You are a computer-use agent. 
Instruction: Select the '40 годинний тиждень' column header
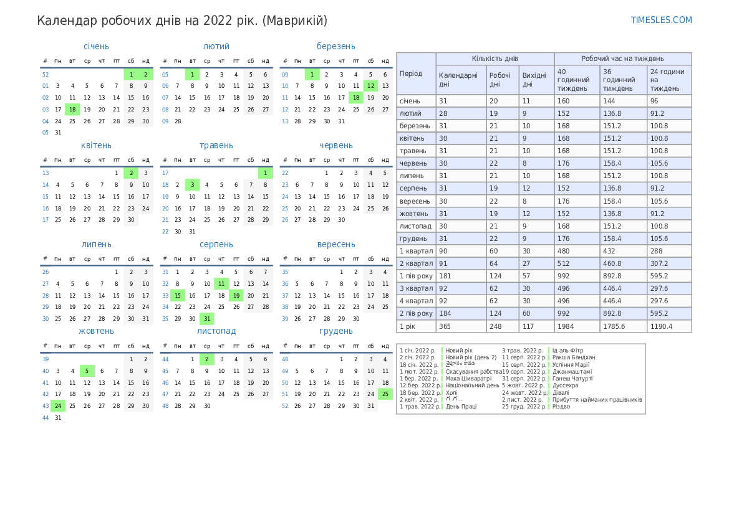point(576,80)
